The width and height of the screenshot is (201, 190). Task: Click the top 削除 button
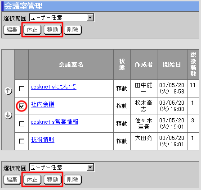(x=73, y=30)
